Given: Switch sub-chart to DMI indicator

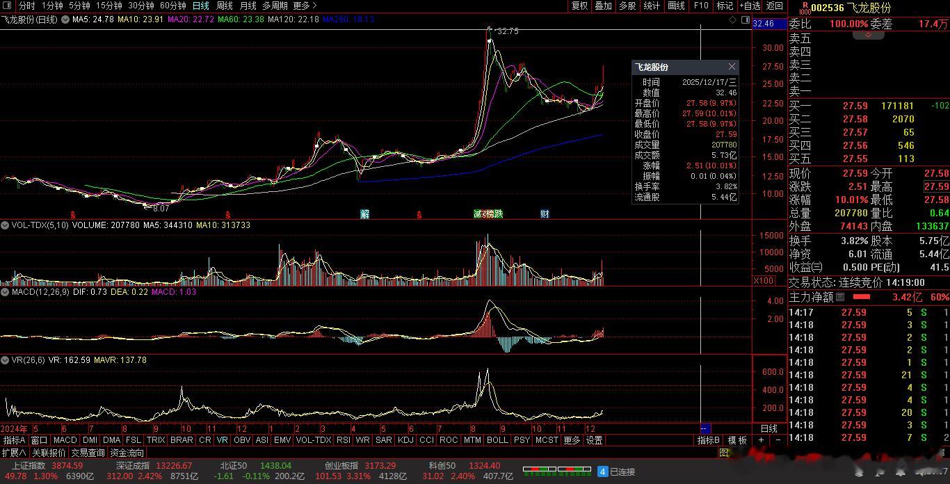Looking at the screenshot, I should click(x=90, y=440).
